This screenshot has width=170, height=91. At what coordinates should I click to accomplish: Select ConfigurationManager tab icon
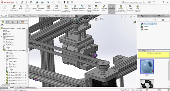tap(12, 22)
